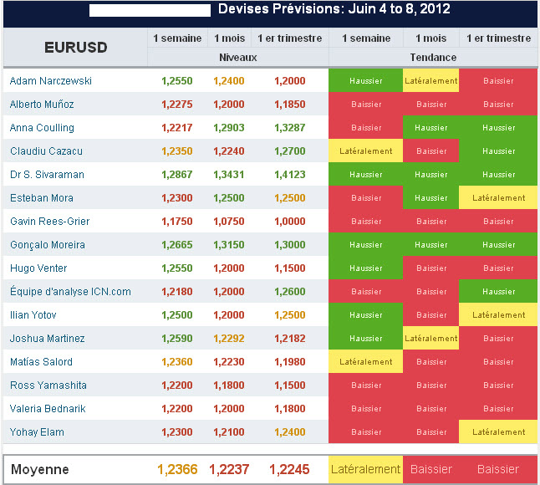
Task: Click Adam Narczewski's Latéralement trend cell
Action: 430,80
